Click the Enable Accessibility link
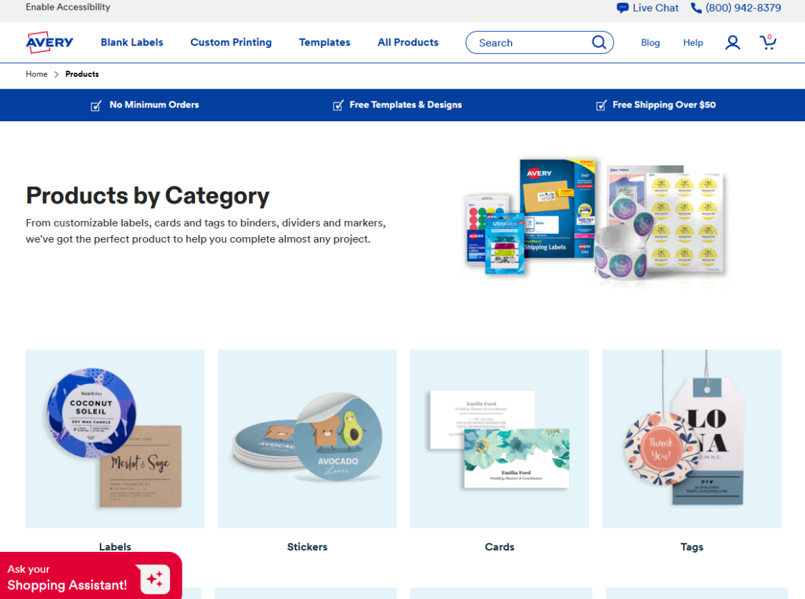This screenshot has width=805, height=599. pos(68,7)
